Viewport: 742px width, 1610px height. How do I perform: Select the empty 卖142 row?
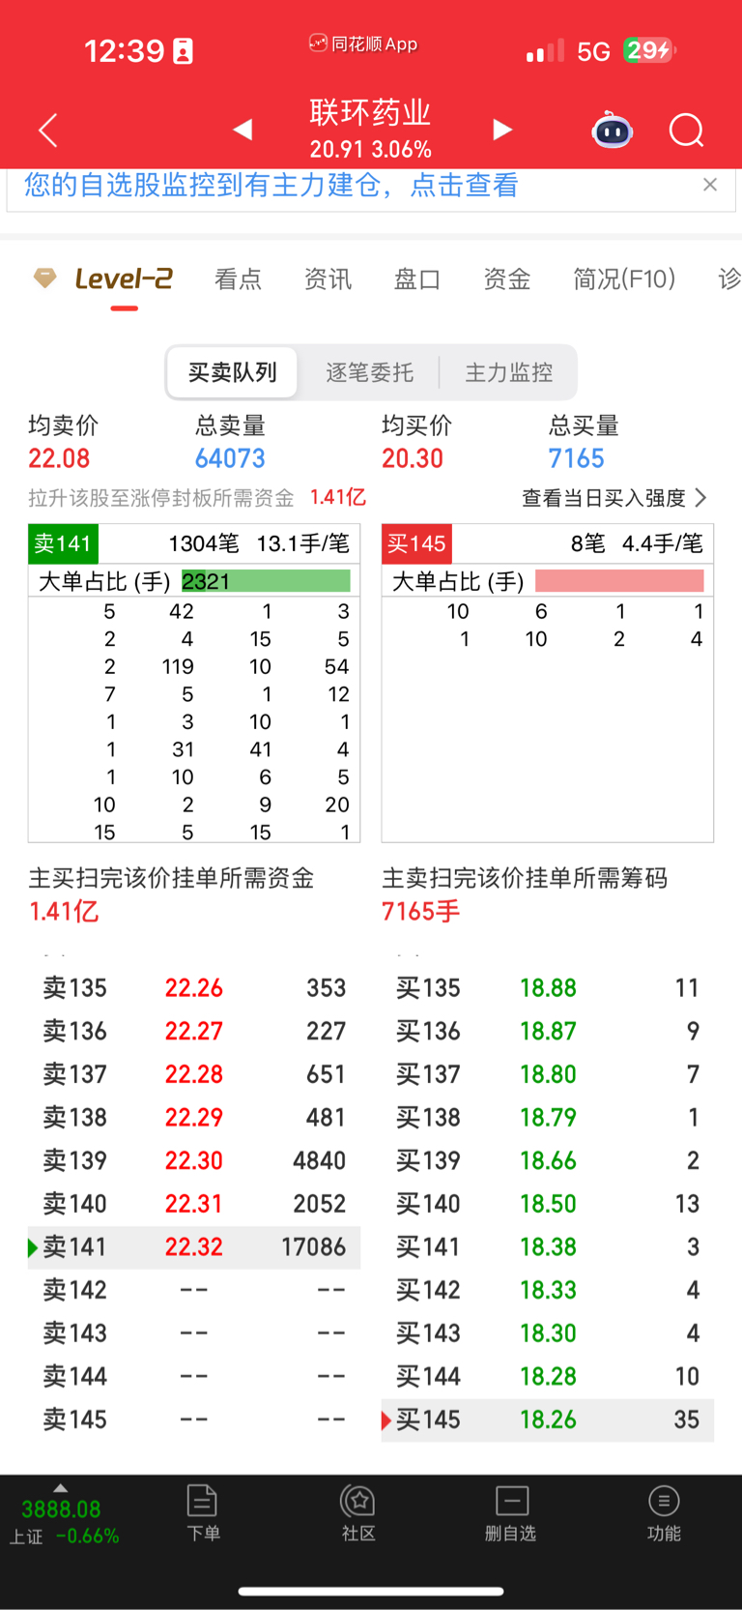[x=194, y=1290]
